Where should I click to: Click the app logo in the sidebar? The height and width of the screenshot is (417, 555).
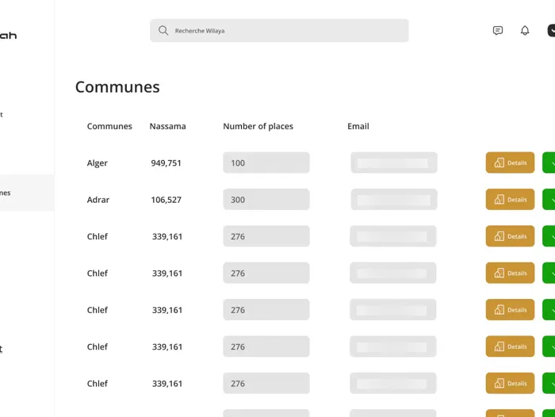pos(8,35)
